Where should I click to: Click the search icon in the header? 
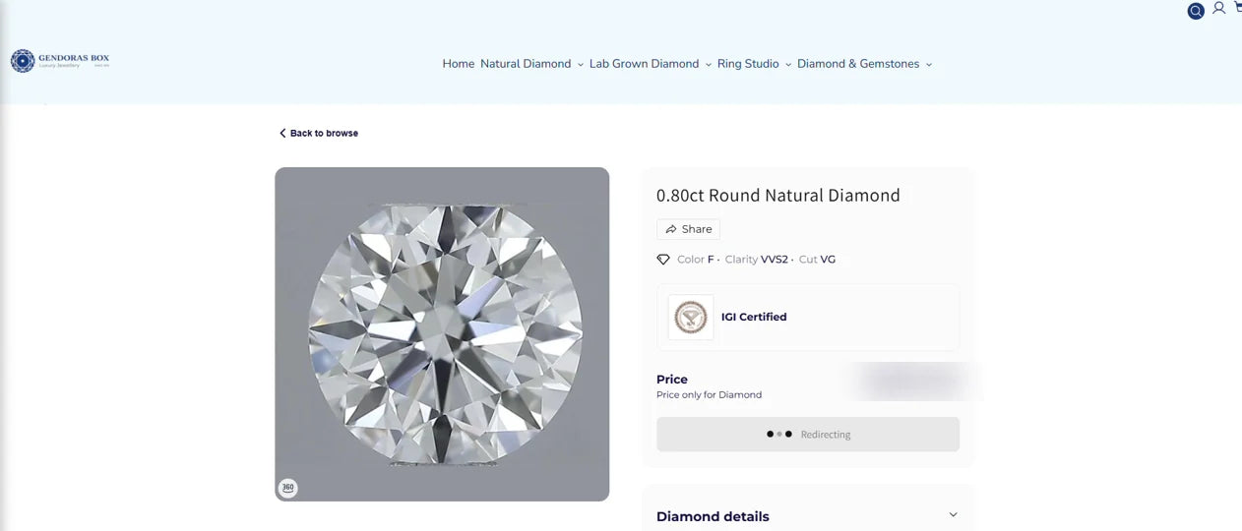tap(1196, 12)
